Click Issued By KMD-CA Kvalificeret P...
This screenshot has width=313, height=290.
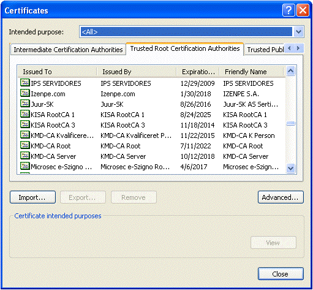(136, 135)
